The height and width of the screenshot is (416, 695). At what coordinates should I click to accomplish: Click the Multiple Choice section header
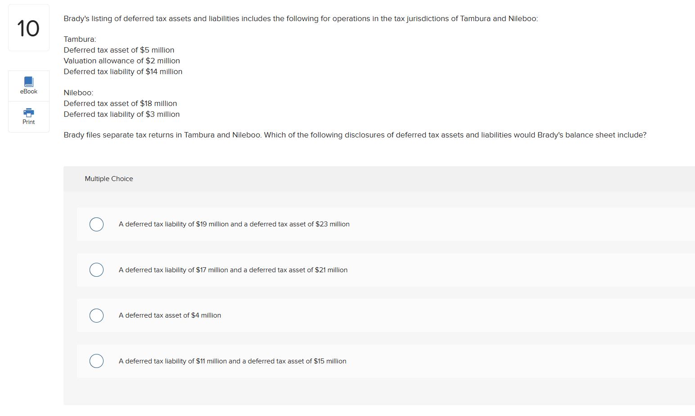pos(108,178)
